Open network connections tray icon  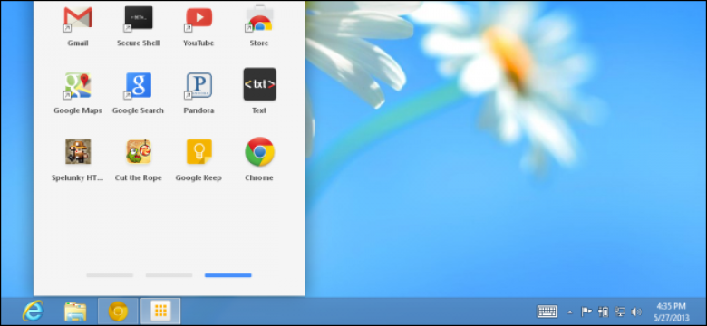[620, 312]
